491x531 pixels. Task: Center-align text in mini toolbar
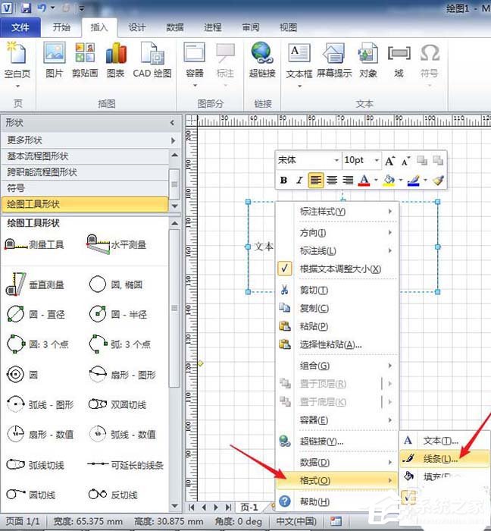coord(332,181)
